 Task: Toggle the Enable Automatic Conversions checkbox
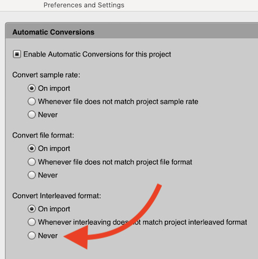(17, 54)
